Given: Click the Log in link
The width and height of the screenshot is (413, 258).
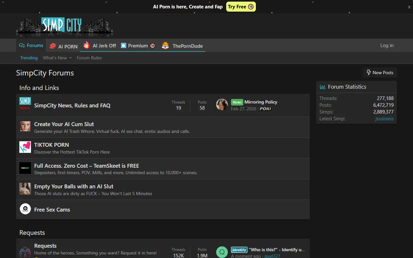Looking at the screenshot, I should [x=387, y=45].
